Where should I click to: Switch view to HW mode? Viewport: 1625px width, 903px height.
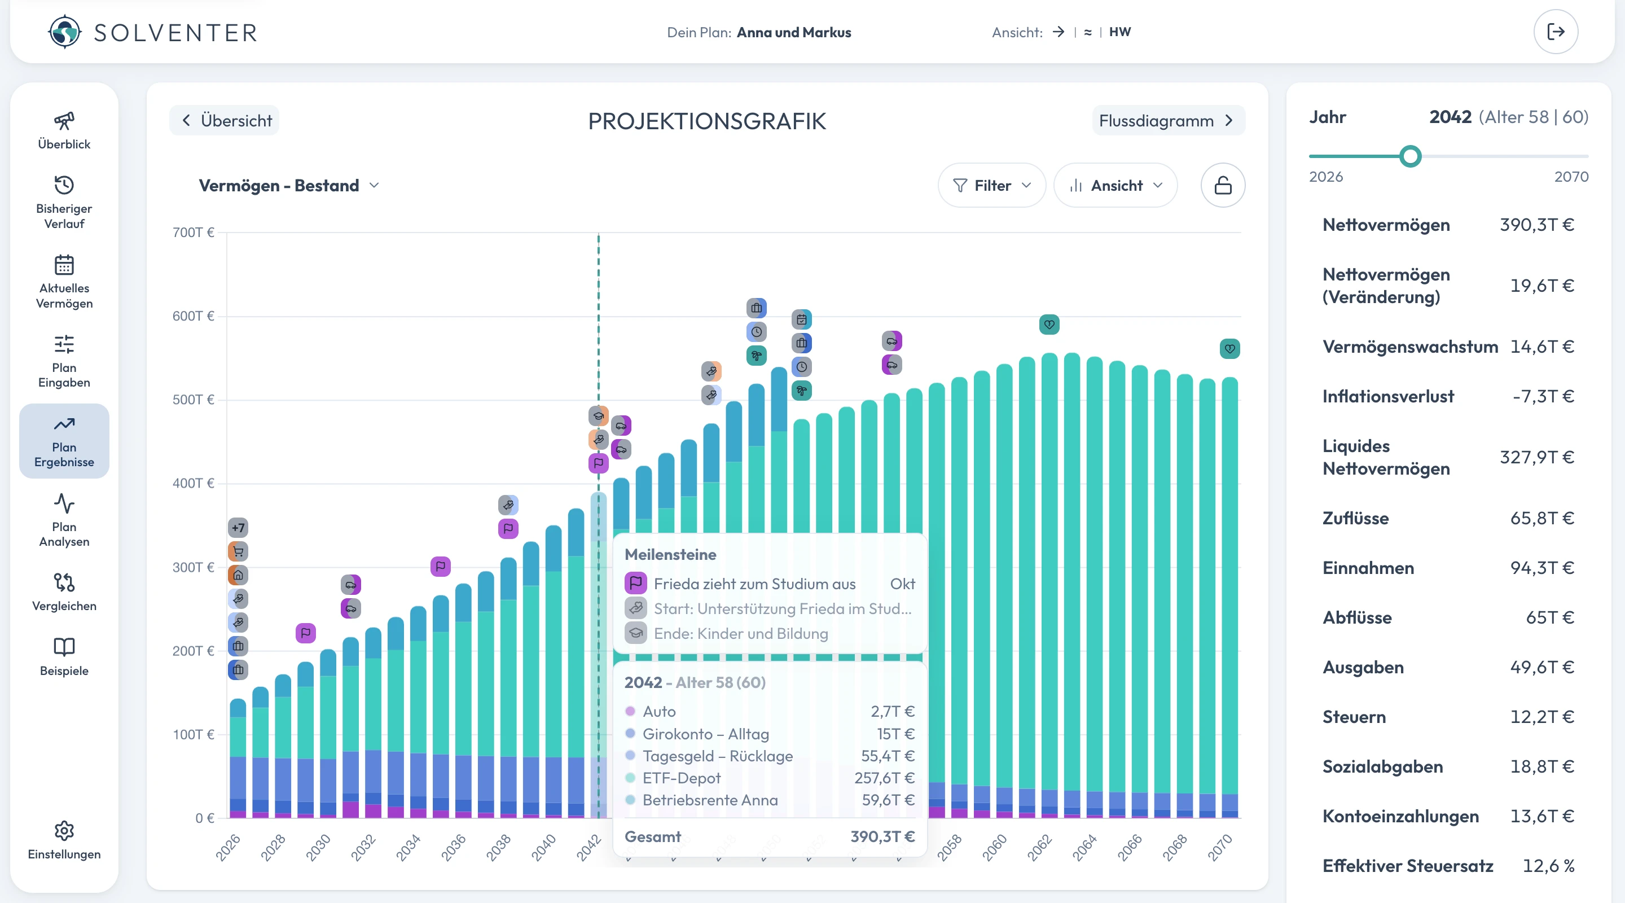[x=1119, y=32]
